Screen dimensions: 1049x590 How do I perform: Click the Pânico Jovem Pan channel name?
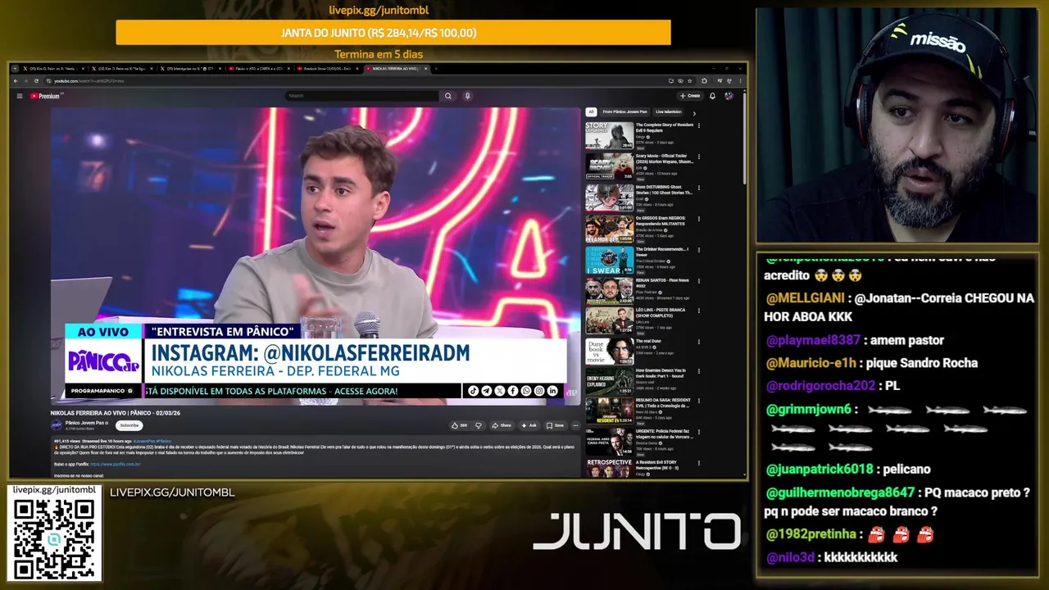click(84, 423)
